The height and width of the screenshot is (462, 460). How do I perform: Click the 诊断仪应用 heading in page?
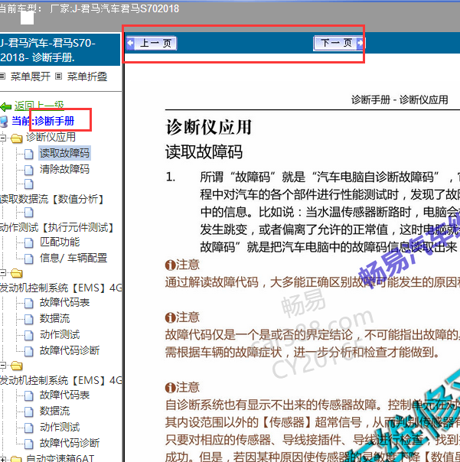[208, 128]
